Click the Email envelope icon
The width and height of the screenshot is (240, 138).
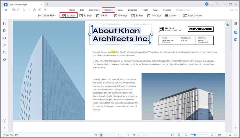[x=40, y=10]
